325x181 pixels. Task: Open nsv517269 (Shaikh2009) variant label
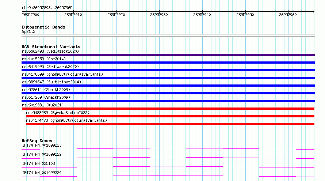point(46,97)
